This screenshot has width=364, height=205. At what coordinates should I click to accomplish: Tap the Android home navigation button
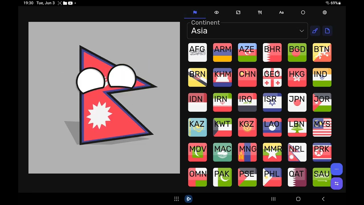298,199
